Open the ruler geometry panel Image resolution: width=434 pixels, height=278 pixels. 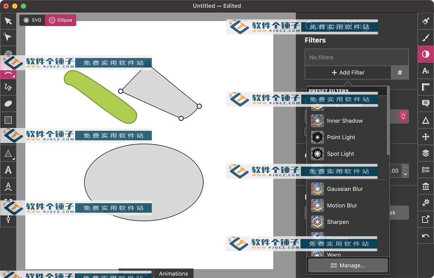coord(426,87)
